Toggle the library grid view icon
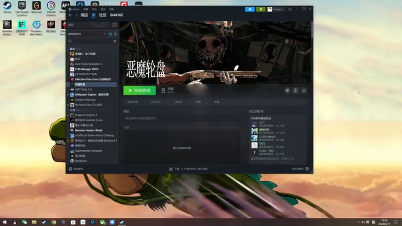 click(x=115, y=25)
